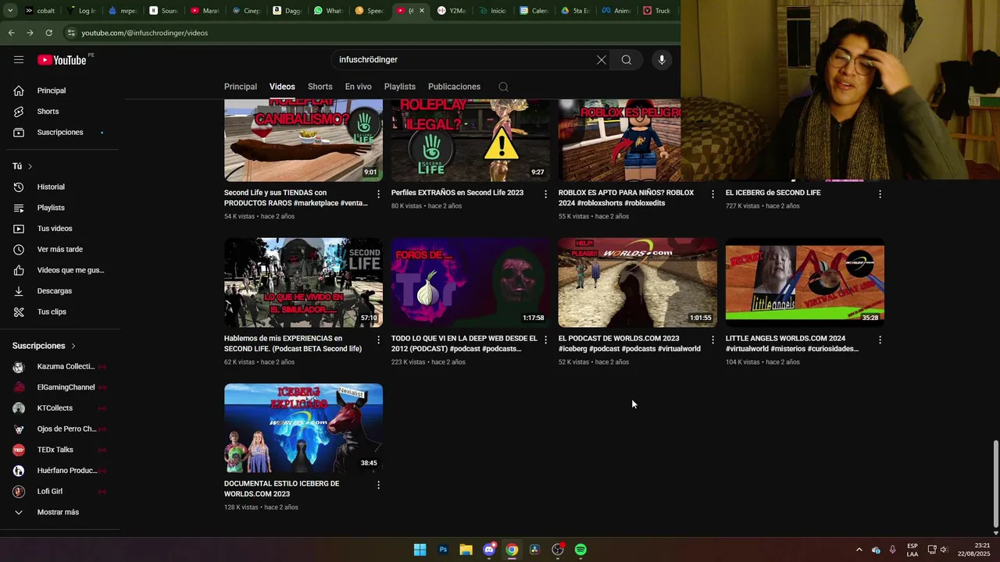Open Photoshop from the taskbar

pyautogui.click(x=443, y=550)
